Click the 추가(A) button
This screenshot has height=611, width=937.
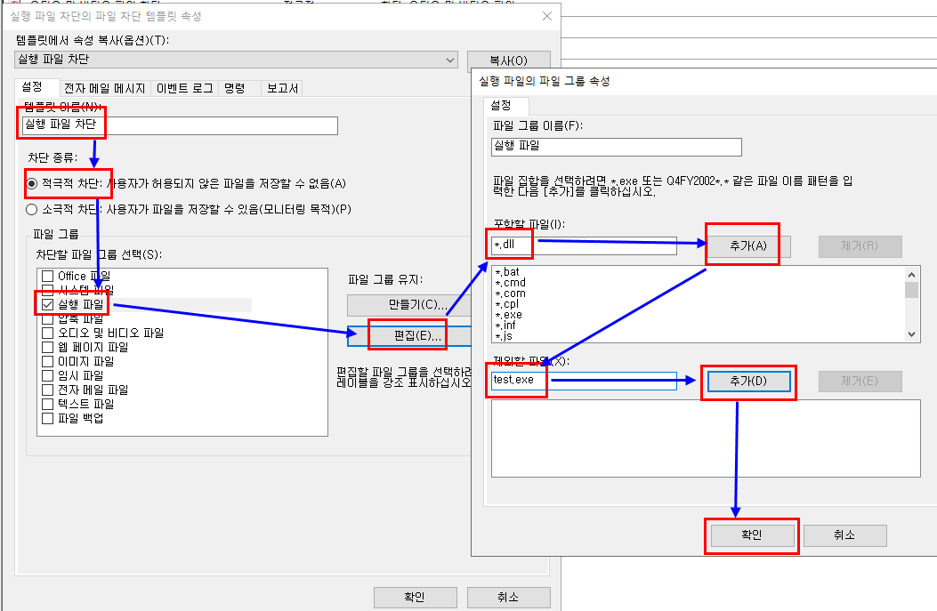coord(748,246)
